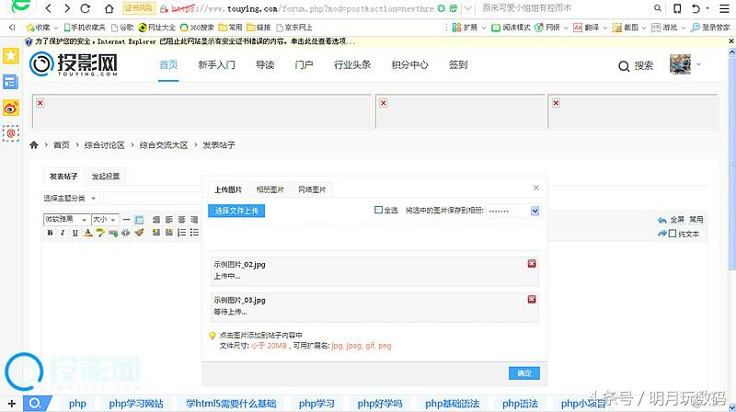Expand the 截图 screenshot dropdown
Viewport: 736px width, 412px height.
tap(644, 28)
